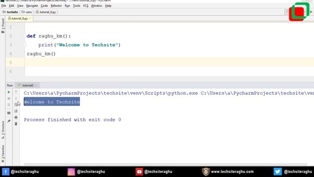Click the print("Welcome to Techsite") statement
Viewport: 314px width, 177px height.
tap(79, 45)
